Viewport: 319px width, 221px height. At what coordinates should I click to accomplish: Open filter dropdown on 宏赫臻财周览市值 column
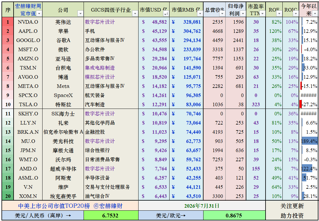(39, 14)
